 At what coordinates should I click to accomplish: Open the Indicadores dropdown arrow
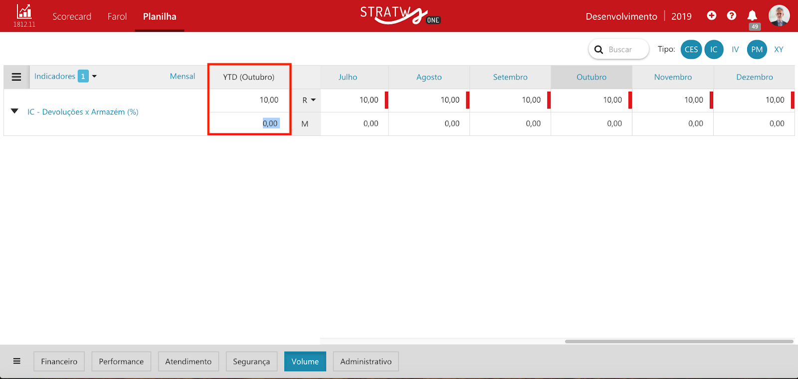pos(94,77)
